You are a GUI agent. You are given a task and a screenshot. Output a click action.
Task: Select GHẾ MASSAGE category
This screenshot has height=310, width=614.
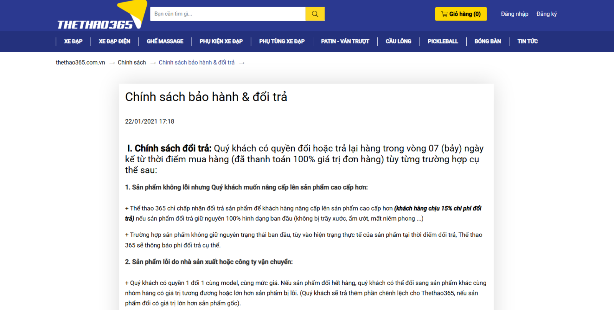pyautogui.click(x=165, y=41)
